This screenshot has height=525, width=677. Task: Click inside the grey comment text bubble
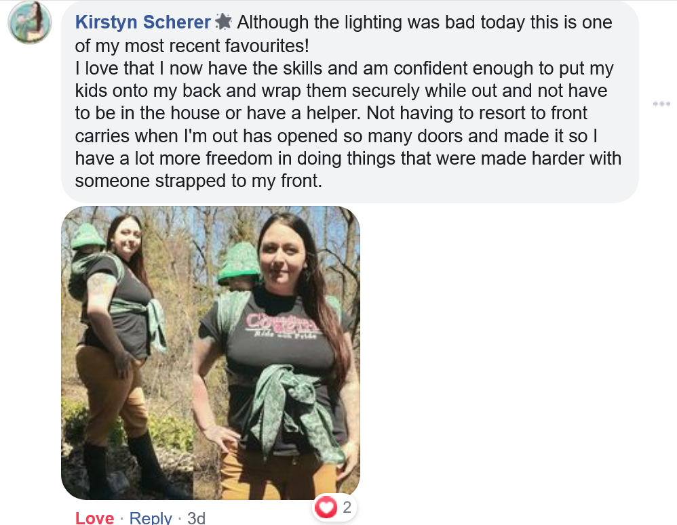pyautogui.click(x=350, y=102)
